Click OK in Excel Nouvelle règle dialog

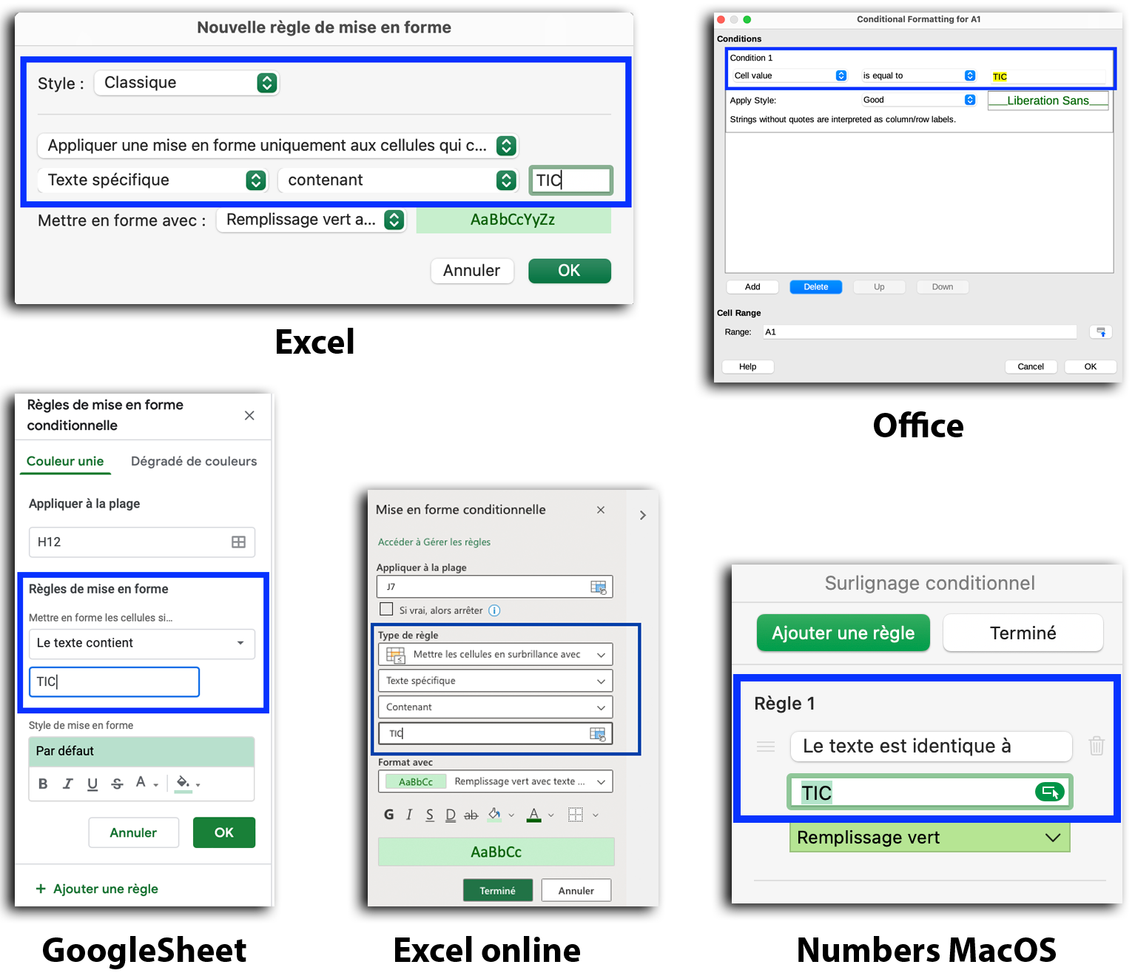pyautogui.click(x=570, y=271)
